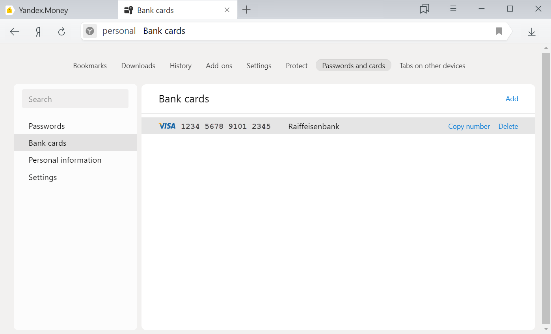
Task: Click the scrollbar up arrow
Action: 546,48
